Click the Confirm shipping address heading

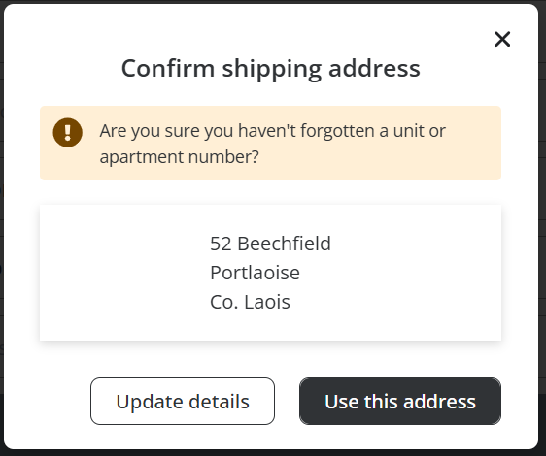click(270, 69)
